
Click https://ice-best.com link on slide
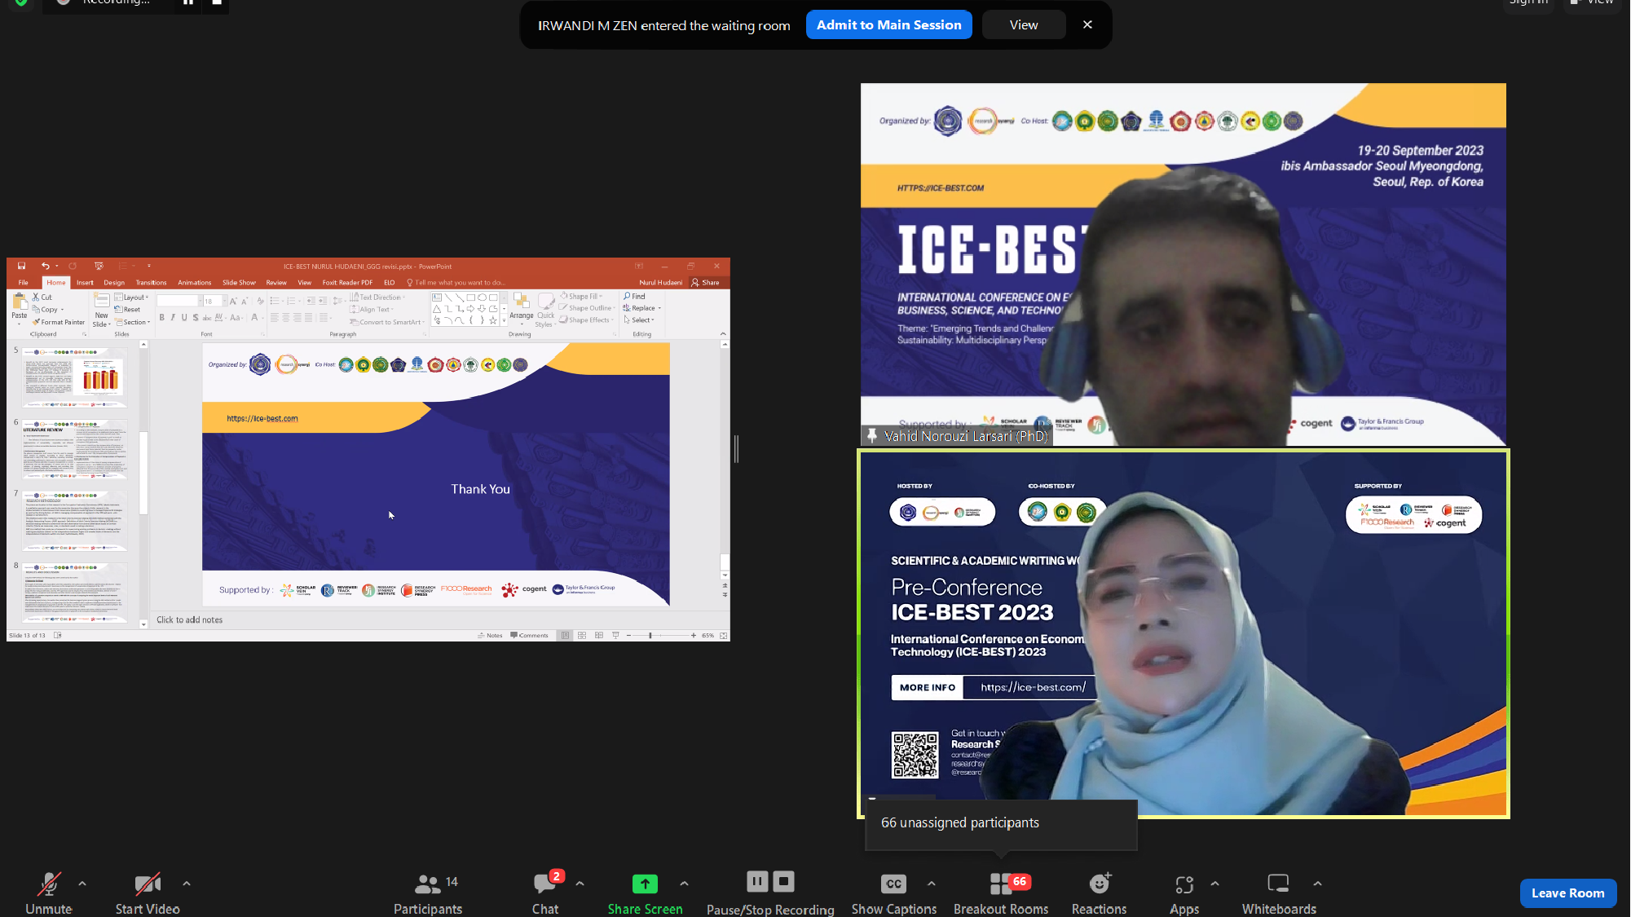tap(262, 419)
